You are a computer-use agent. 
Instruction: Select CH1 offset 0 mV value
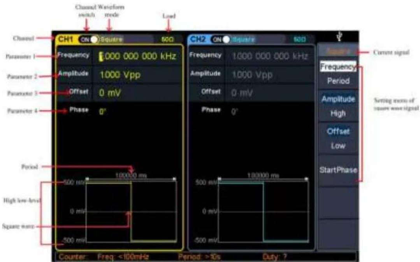pos(110,93)
